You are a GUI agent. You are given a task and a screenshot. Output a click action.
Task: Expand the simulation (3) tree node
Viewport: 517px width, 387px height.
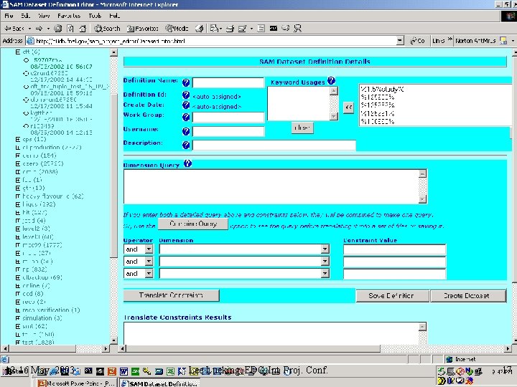tap(18, 318)
